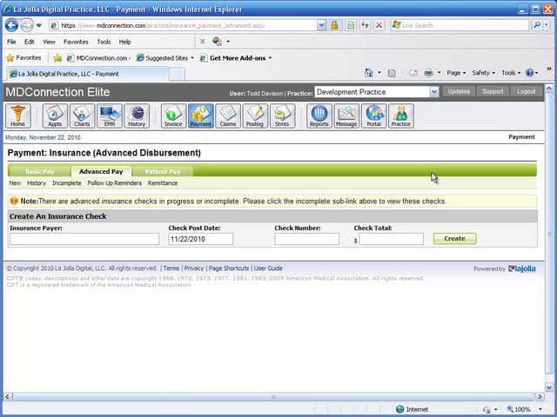Switch to the Patient Pay tab

[163, 172]
